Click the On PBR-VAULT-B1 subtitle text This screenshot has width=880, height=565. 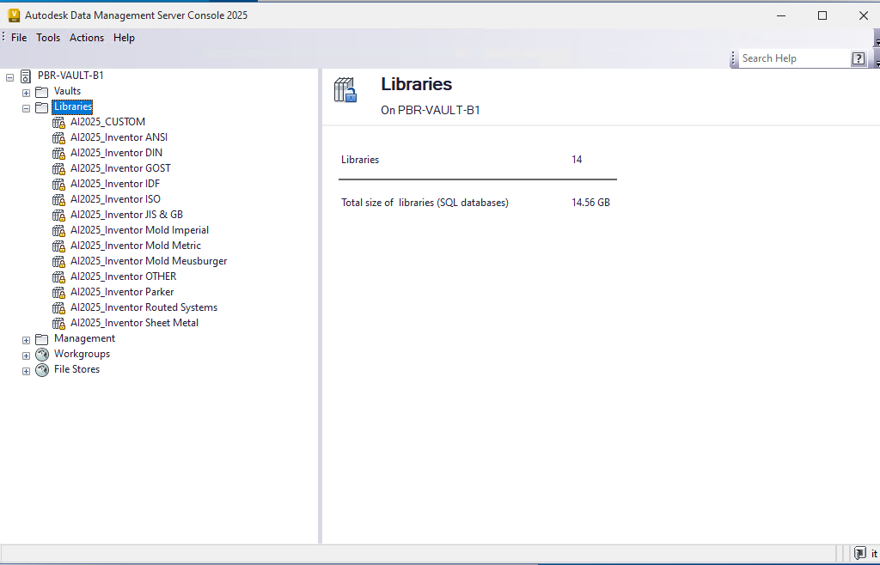click(x=431, y=110)
